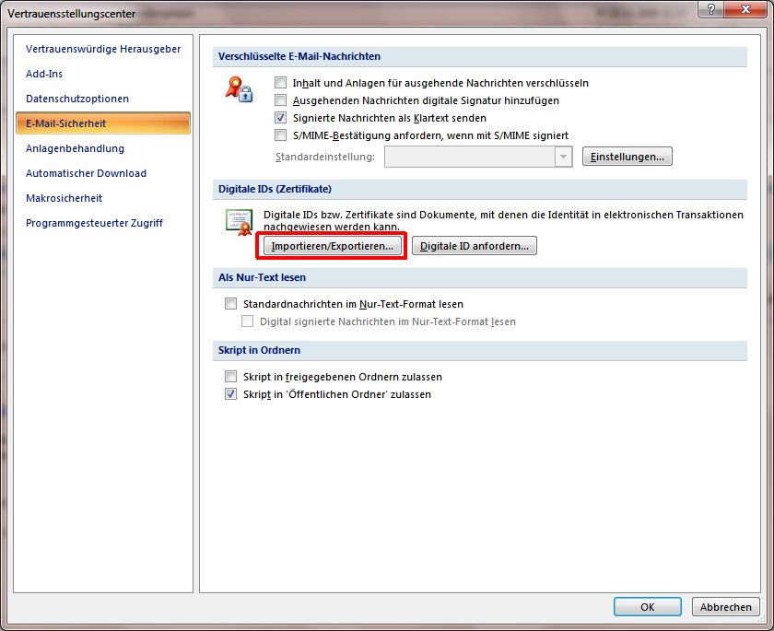Uncheck 'Skript in Öffentlichen Ordner zulassen'
This screenshot has width=774, height=631.
[231, 394]
